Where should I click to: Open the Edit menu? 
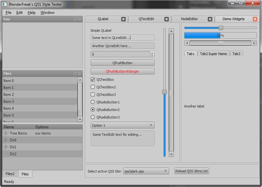(x=20, y=13)
